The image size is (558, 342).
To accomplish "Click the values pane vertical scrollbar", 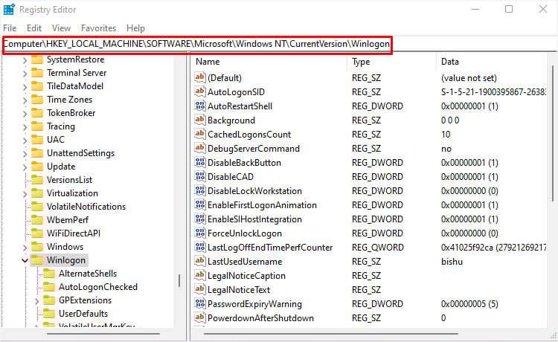I will point(553,132).
